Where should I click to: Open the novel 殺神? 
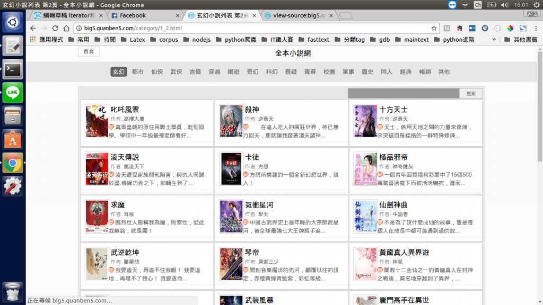(252, 110)
